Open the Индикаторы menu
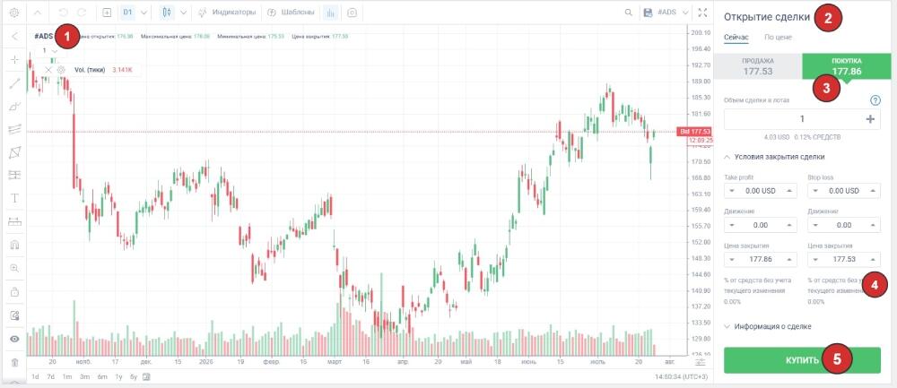 click(x=227, y=12)
